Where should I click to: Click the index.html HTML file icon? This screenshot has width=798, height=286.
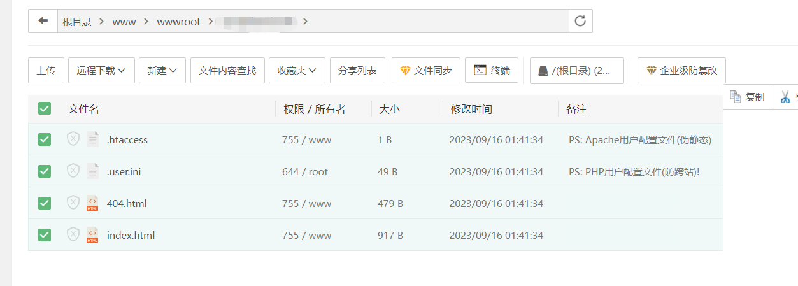(92, 235)
